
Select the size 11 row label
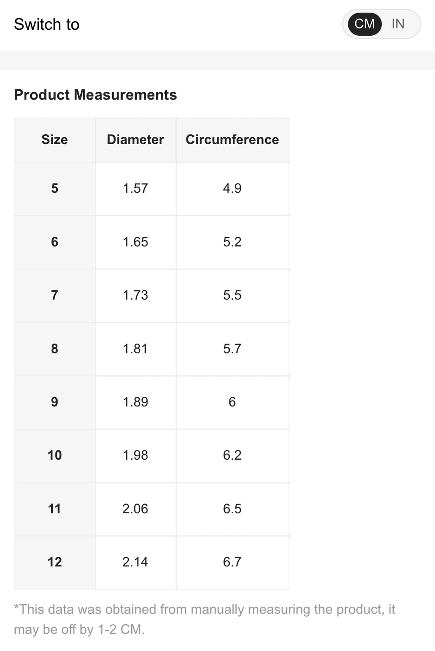(54, 509)
